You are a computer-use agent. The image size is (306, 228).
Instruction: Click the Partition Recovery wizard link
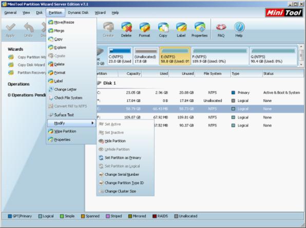(27, 73)
